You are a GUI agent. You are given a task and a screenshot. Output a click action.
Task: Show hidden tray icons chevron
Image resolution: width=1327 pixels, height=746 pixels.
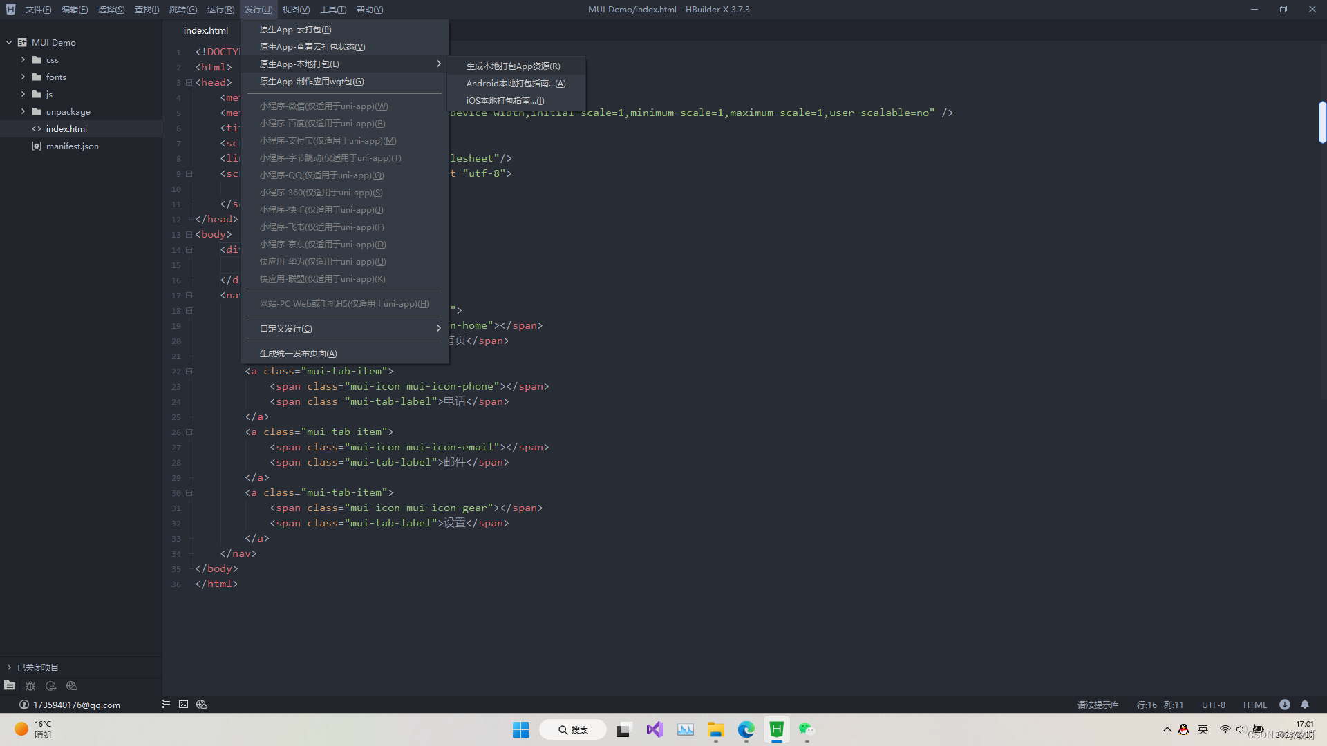tap(1167, 729)
